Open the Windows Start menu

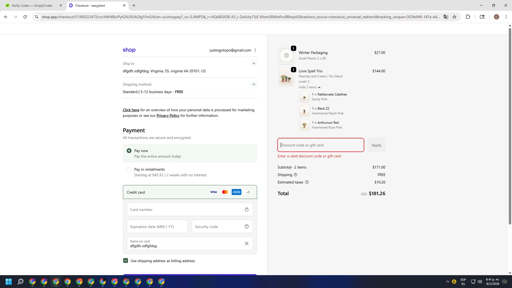[9, 282]
